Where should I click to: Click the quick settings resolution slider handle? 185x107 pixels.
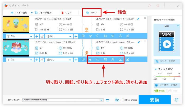point(155,77)
